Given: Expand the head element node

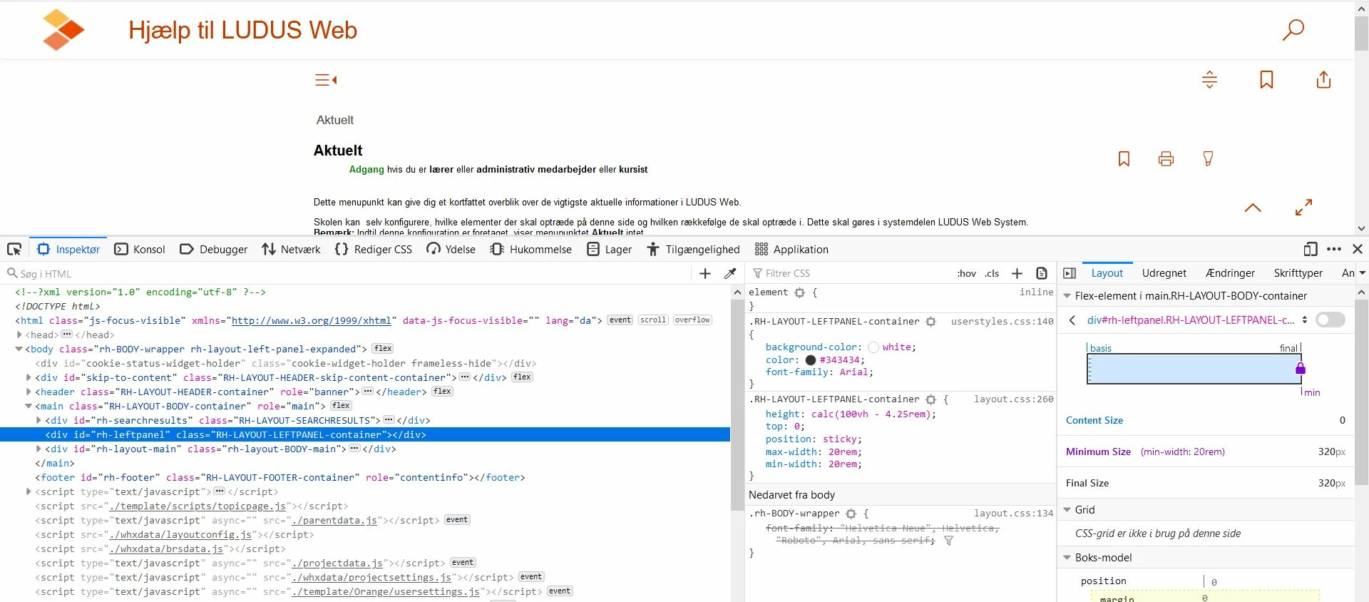Looking at the screenshot, I should point(19,335).
